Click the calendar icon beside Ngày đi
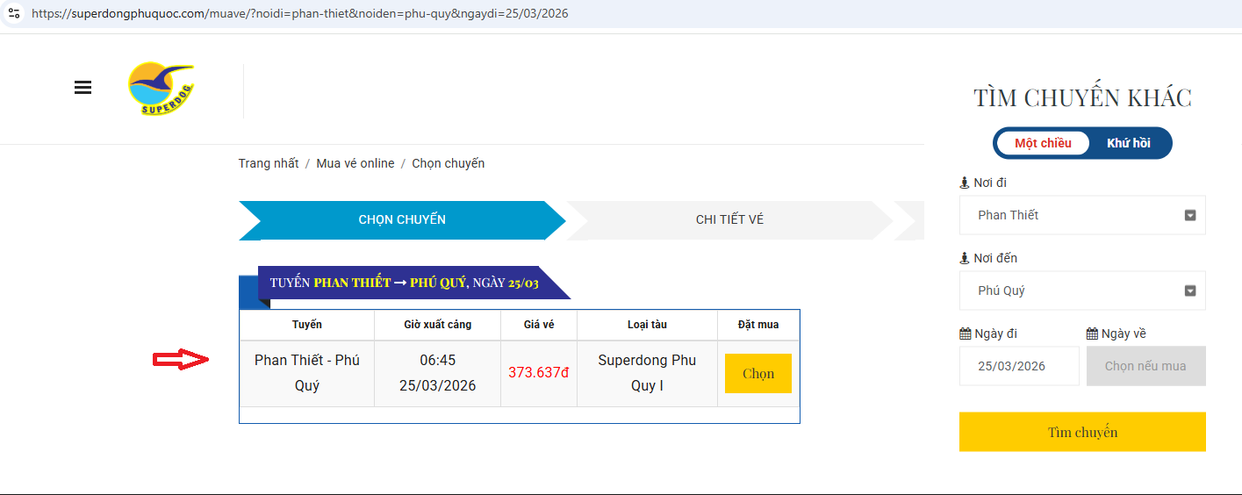1242x495 pixels. point(966,334)
